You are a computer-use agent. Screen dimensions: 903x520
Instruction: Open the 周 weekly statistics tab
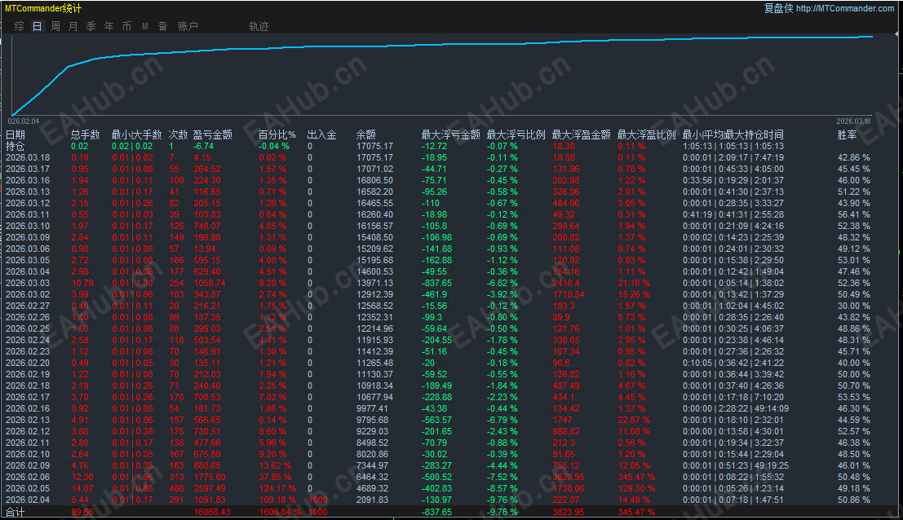pos(55,26)
